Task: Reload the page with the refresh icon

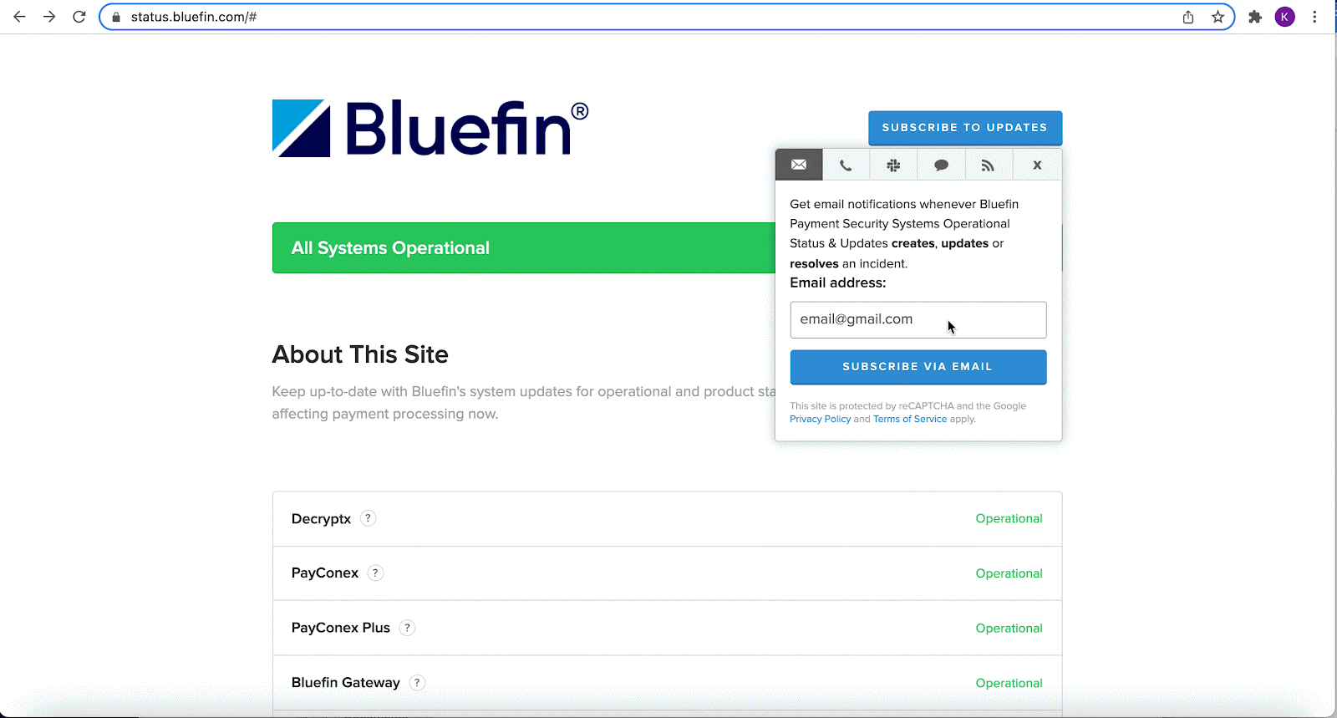Action: tap(79, 17)
